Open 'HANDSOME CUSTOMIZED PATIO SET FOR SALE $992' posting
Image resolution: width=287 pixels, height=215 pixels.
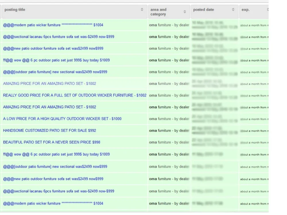point(49,130)
